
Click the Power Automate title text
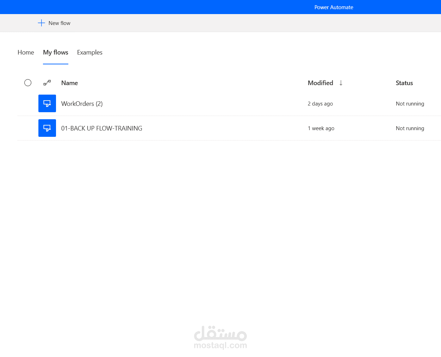[334, 7]
